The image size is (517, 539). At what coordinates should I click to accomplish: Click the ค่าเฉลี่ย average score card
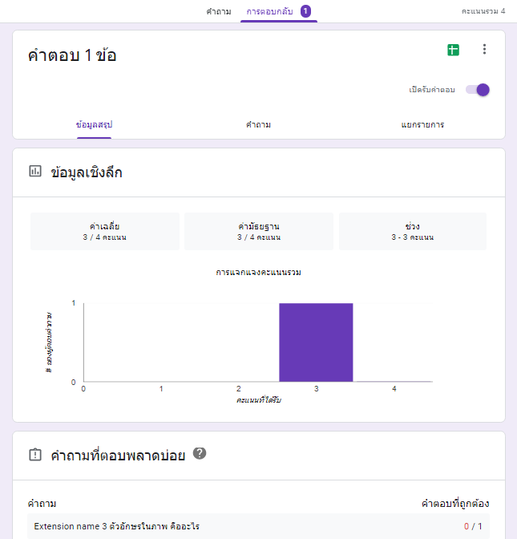[105, 232]
